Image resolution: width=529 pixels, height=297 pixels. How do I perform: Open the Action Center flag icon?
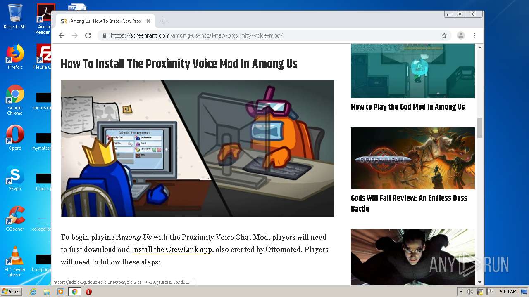pos(489,292)
